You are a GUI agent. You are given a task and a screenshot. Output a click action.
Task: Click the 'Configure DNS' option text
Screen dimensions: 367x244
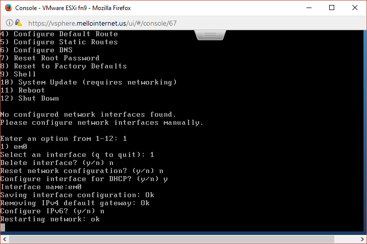click(43, 50)
